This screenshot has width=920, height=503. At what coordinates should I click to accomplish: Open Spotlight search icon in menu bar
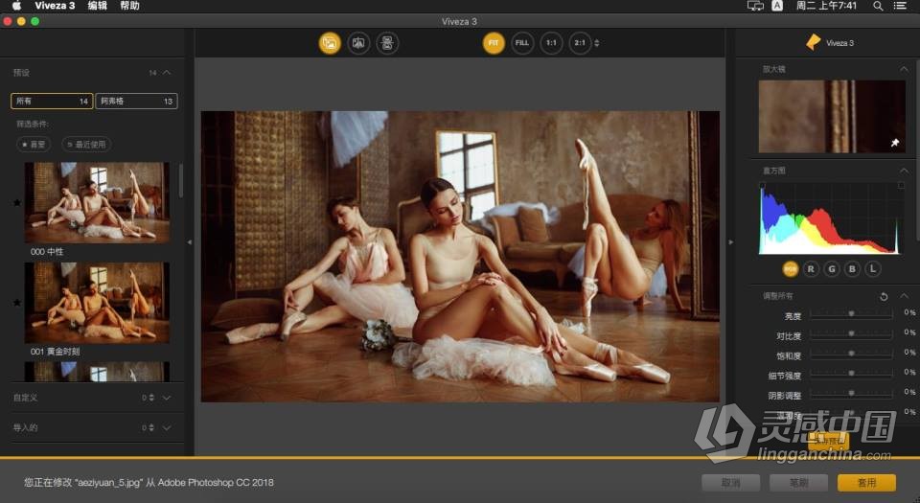(x=878, y=6)
